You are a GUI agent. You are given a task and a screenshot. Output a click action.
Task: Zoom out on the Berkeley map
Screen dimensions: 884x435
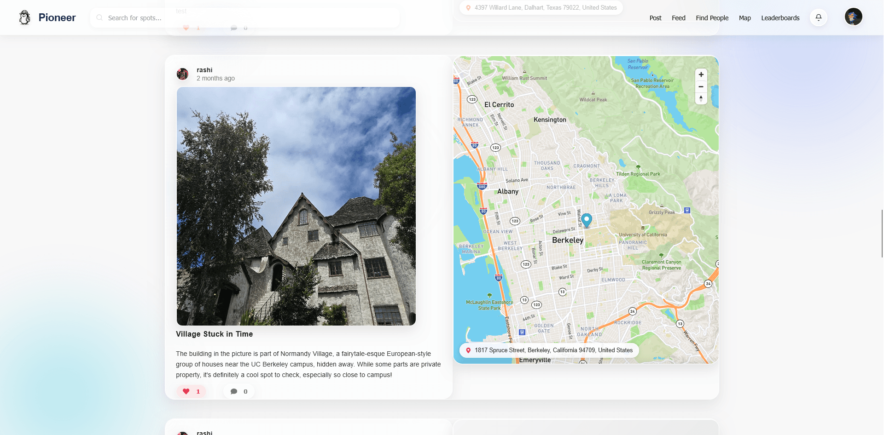pyautogui.click(x=701, y=86)
